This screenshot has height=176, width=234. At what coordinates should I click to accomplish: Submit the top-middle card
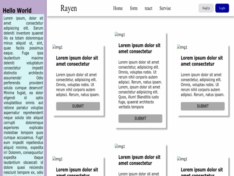(140, 119)
